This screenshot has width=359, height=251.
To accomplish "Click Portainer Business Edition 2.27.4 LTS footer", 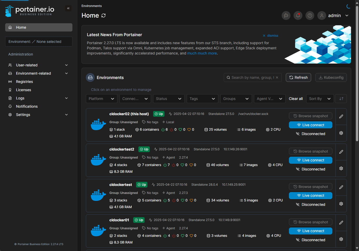I will pos(39,244).
